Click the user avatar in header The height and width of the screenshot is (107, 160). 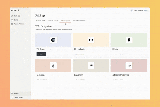(131, 10)
